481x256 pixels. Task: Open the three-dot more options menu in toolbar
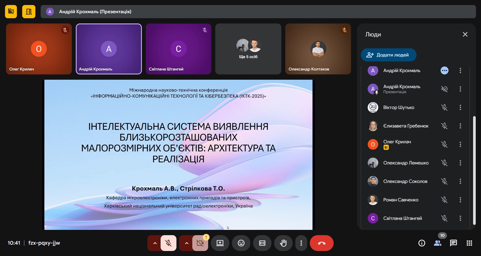tap(301, 243)
